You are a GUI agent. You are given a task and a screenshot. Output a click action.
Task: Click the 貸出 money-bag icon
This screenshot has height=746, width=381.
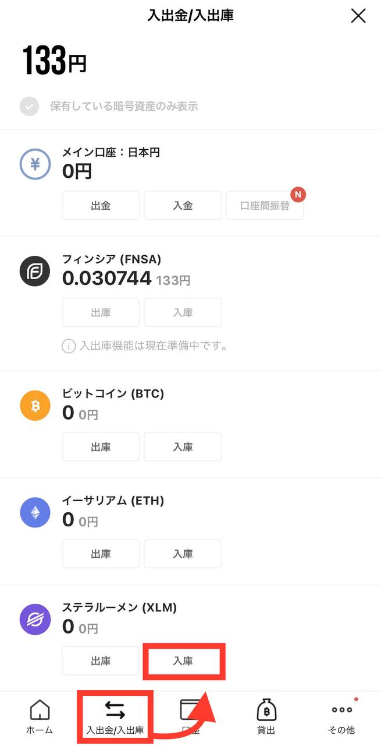[x=266, y=710]
